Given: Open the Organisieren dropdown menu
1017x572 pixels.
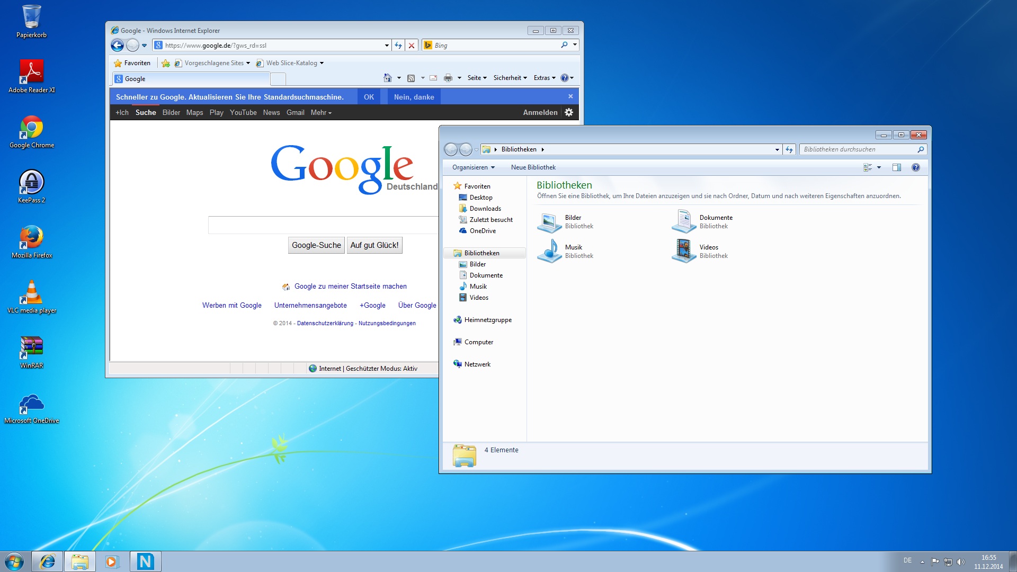Looking at the screenshot, I should tap(473, 167).
